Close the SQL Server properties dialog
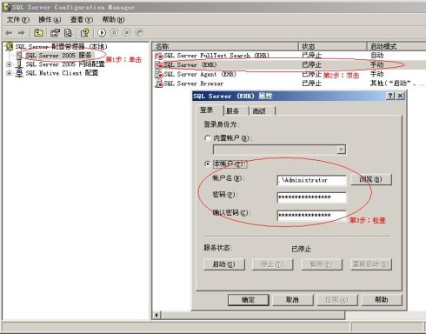 pyautogui.click(x=400, y=96)
